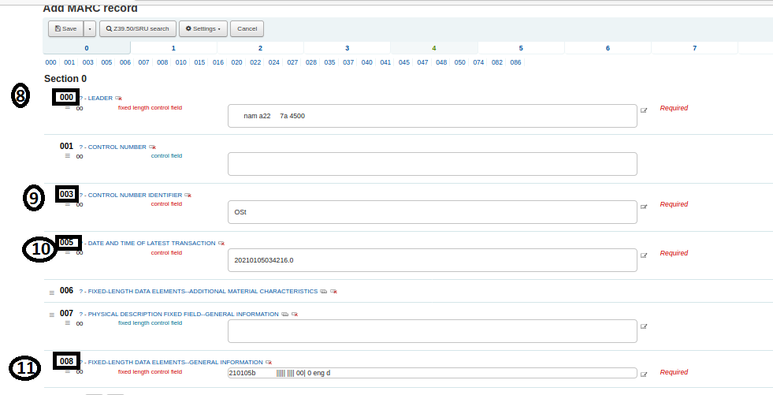Focus the 000 leader input field
This screenshot has width=773, height=395.
pos(433,116)
